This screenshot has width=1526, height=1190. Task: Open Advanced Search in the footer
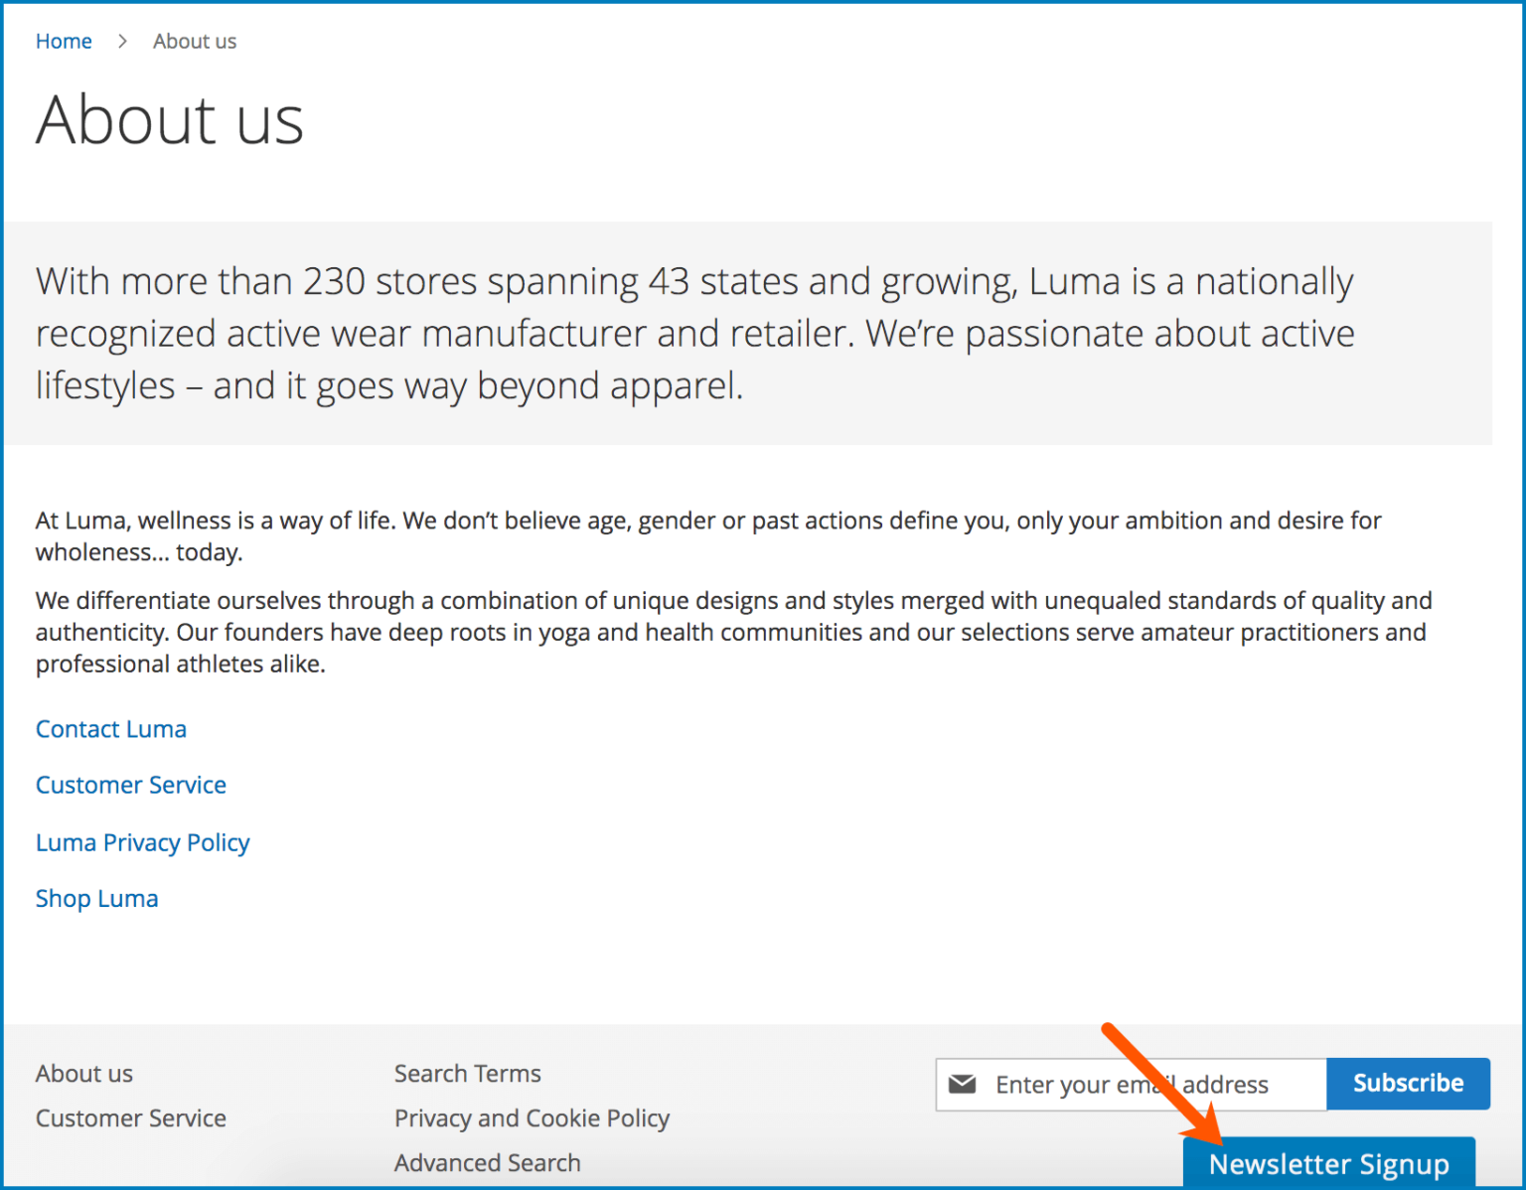[487, 1163]
